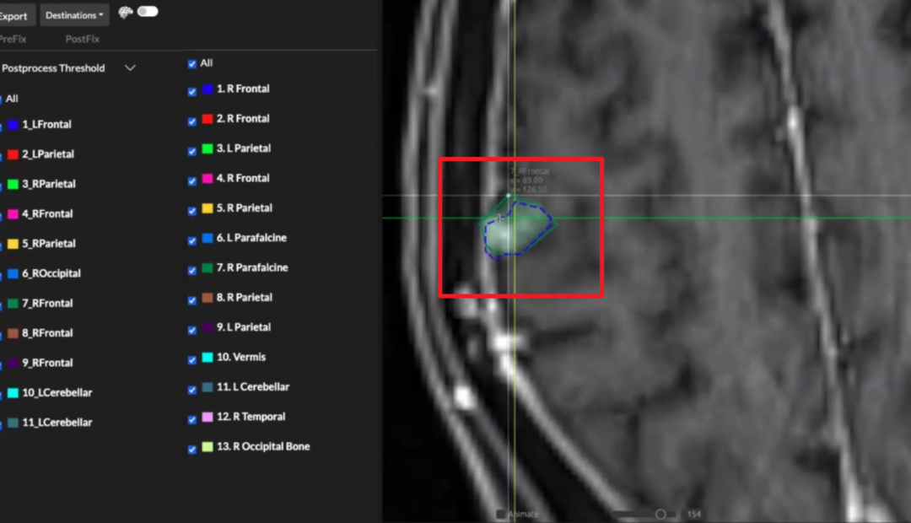Select the 5_RParietal label
The image size is (911, 523).
pos(49,244)
